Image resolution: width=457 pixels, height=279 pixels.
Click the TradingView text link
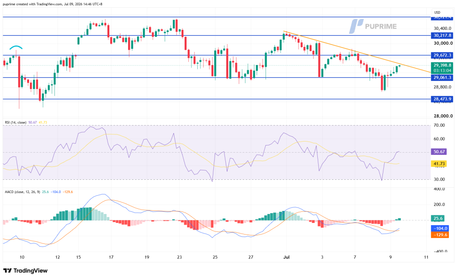[x=30, y=271]
